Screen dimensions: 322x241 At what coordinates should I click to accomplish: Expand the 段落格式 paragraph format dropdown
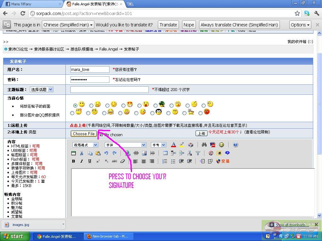[x=85, y=145]
